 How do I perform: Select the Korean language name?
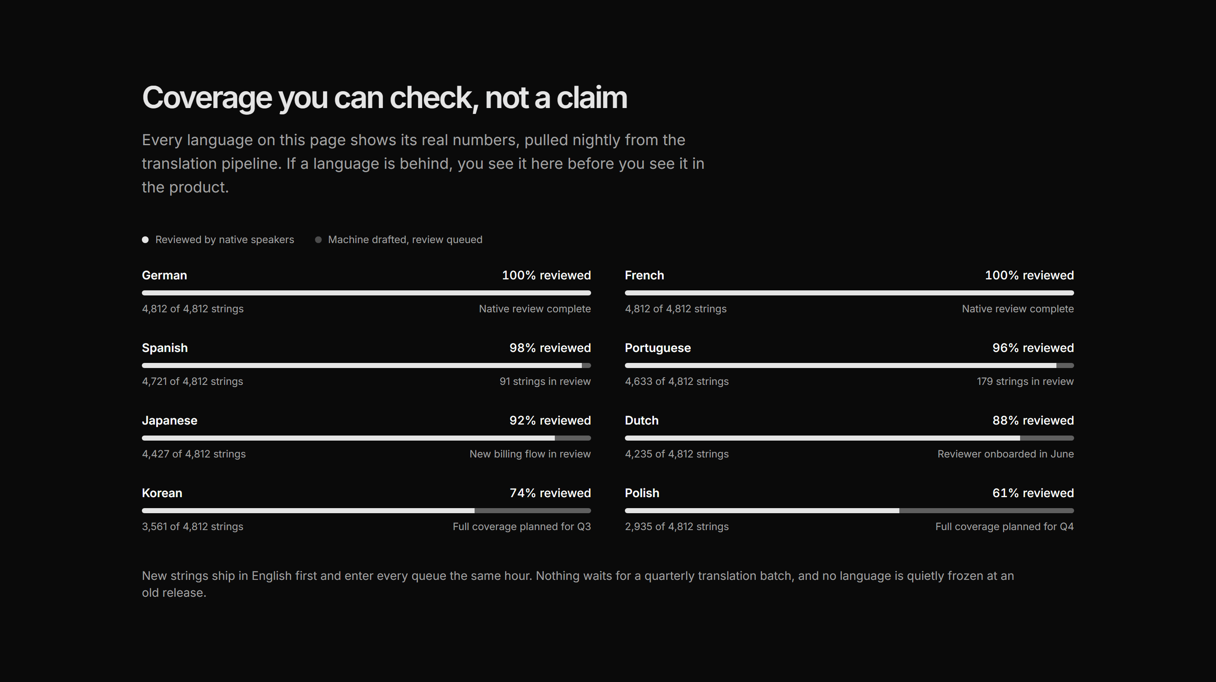[162, 493]
